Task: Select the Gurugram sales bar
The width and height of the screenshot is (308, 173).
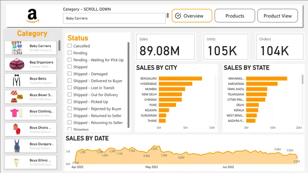Action: 163,115
